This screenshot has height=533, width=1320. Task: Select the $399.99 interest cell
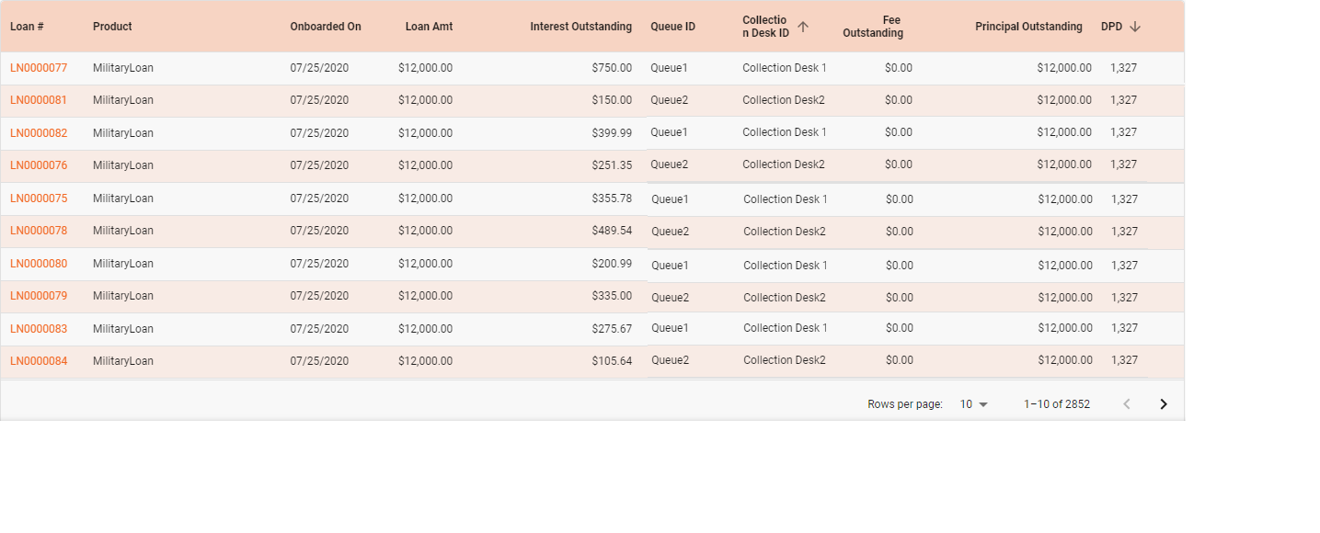pos(612,133)
